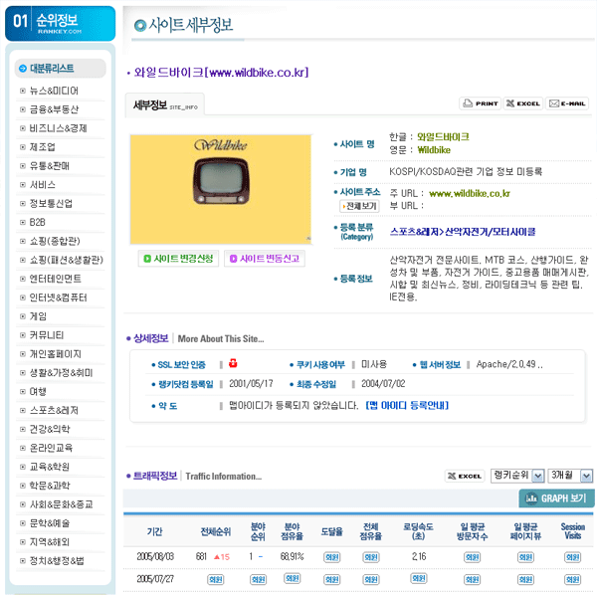This screenshot has width=597, height=596.
Task: Click the PRINT button
Action: 481,103
